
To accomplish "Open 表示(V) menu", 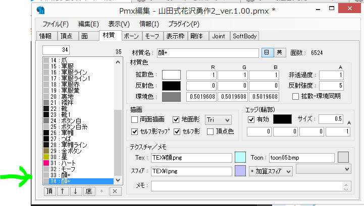I will [119, 24].
